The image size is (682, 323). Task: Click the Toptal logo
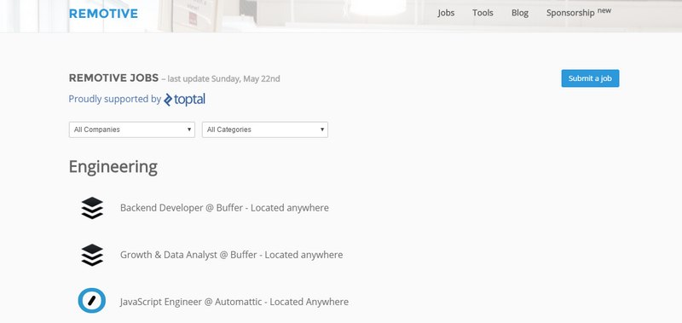coord(184,100)
